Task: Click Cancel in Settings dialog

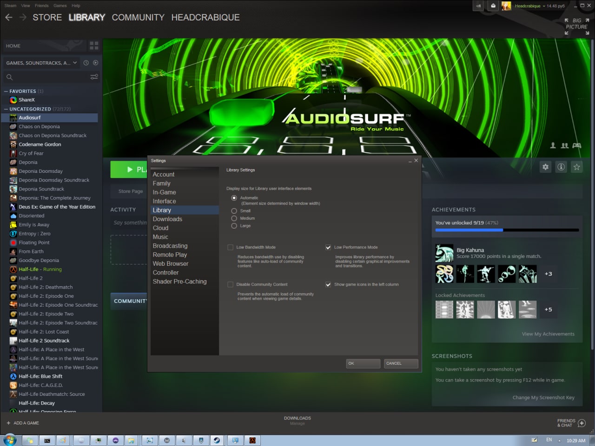Action: (401, 363)
